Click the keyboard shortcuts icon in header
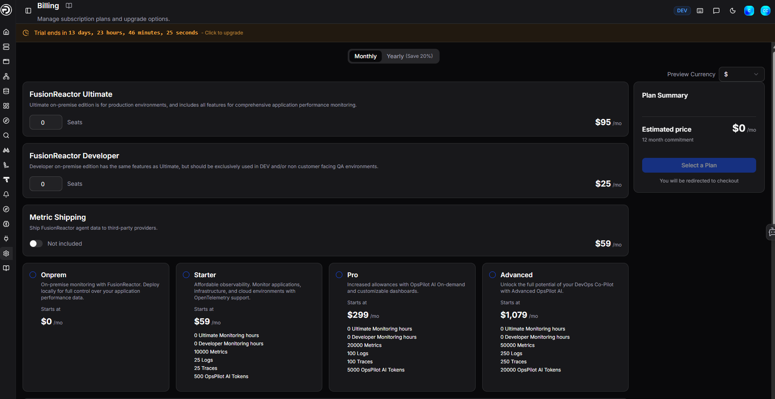The image size is (775, 399). (x=700, y=11)
